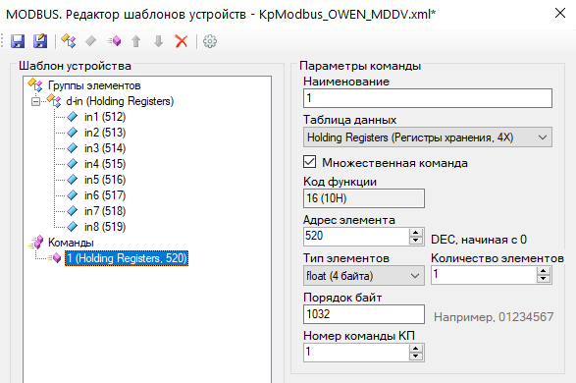Select element in1 (512)

click(105, 117)
